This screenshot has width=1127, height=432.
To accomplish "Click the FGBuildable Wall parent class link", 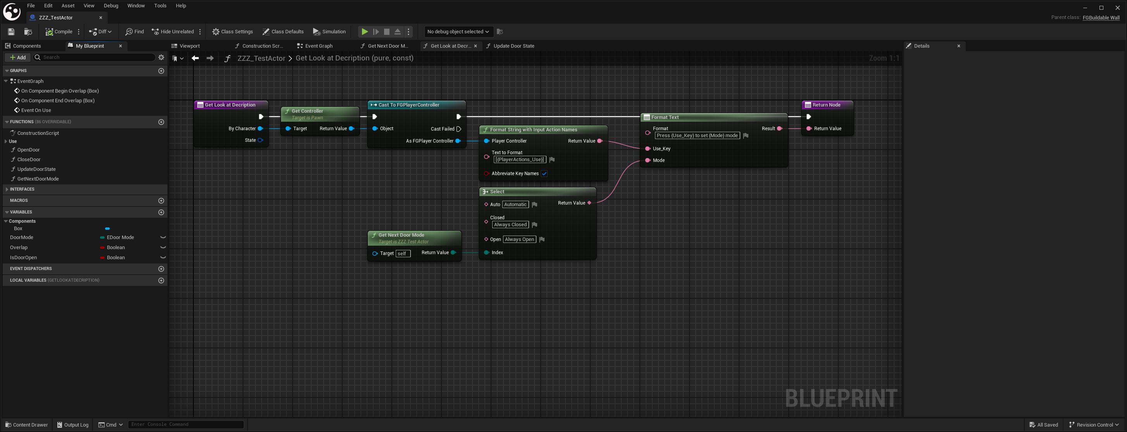I will click(x=1101, y=17).
